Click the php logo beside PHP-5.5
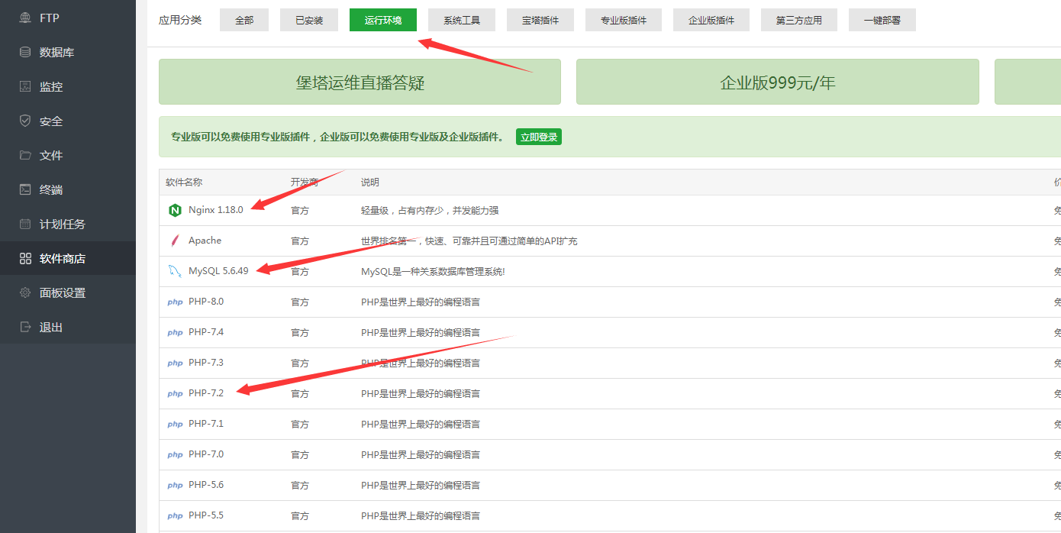This screenshot has width=1061, height=533. (x=175, y=516)
